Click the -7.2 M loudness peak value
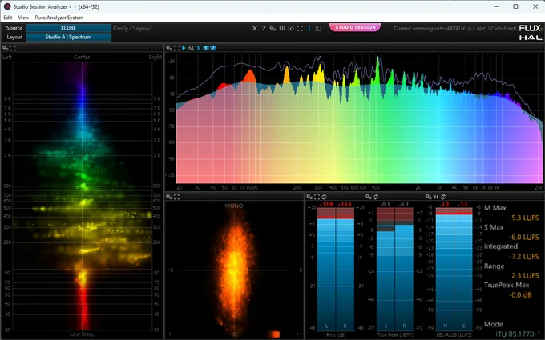This screenshot has height=340, width=545. click(x=445, y=205)
